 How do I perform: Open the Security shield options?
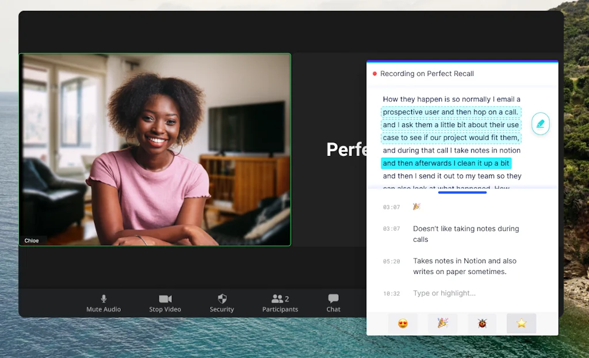pyautogui.click(x=221, y=303)
